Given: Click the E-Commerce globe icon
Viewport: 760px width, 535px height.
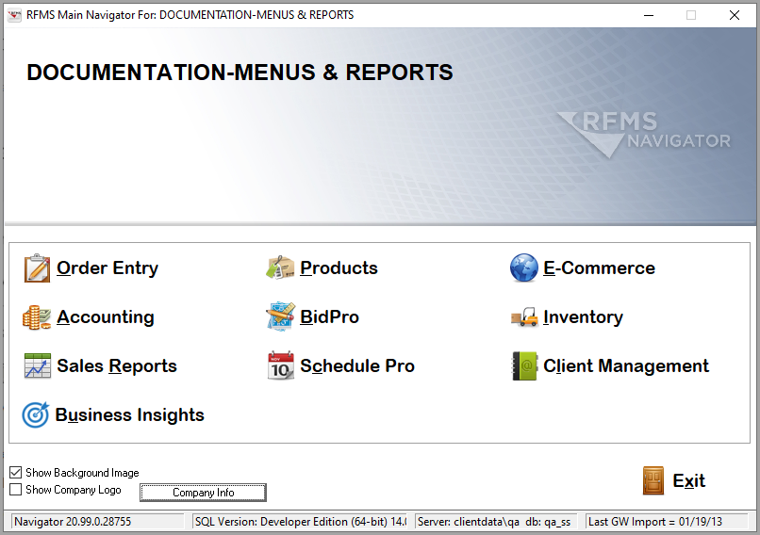Looking at the screenshot, I should tap(524, 267).
